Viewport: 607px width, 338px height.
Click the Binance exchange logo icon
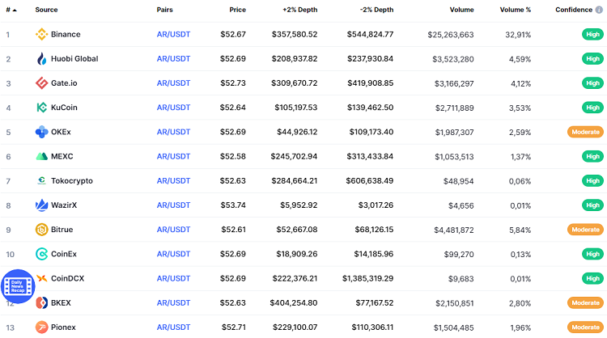coord(42,35)
